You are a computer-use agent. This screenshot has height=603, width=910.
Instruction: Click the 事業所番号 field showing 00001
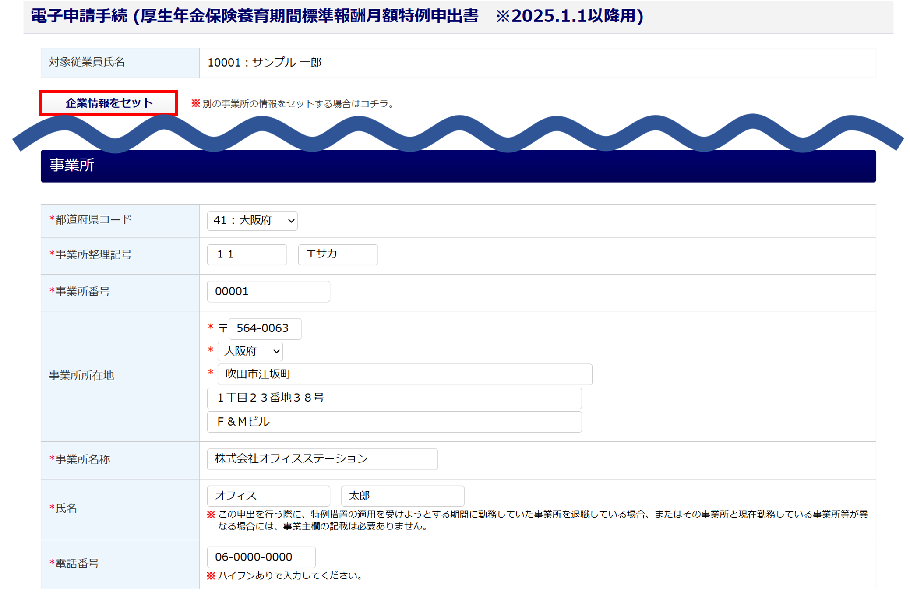point(268,292)
